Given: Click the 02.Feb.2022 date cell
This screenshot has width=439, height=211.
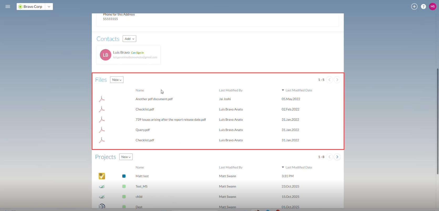Looking at the screenshot, I should (x=290, y=109).
